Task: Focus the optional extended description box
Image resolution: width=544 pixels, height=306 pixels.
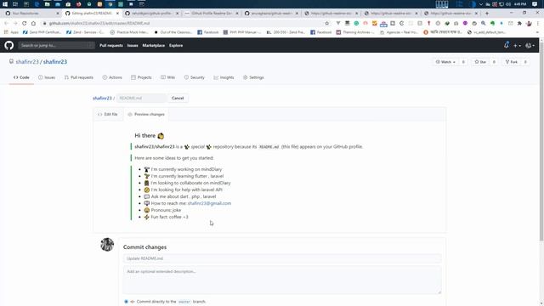Action: coord(282,280)
